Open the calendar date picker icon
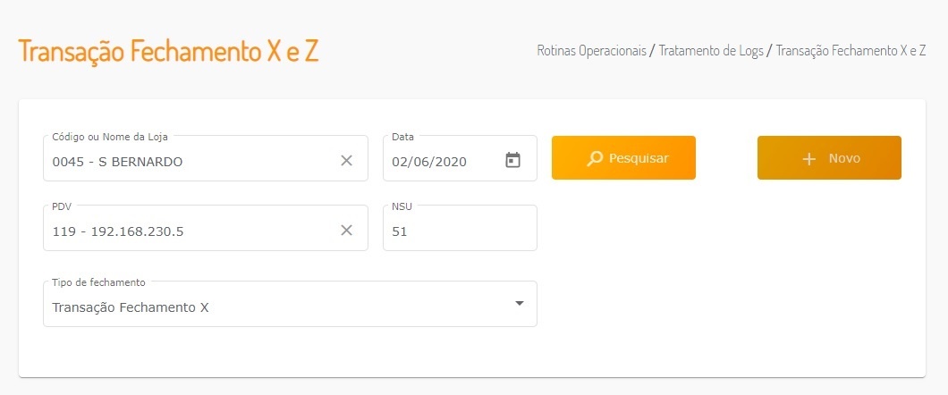 click(x=512, y=161)
